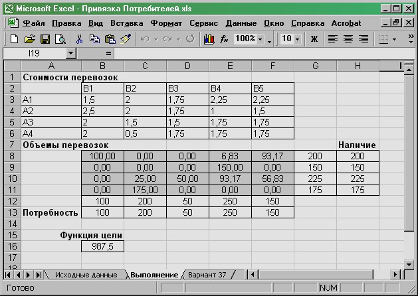Click the Open file folder icon
418x296 pixels.
(x=30, y=39)
